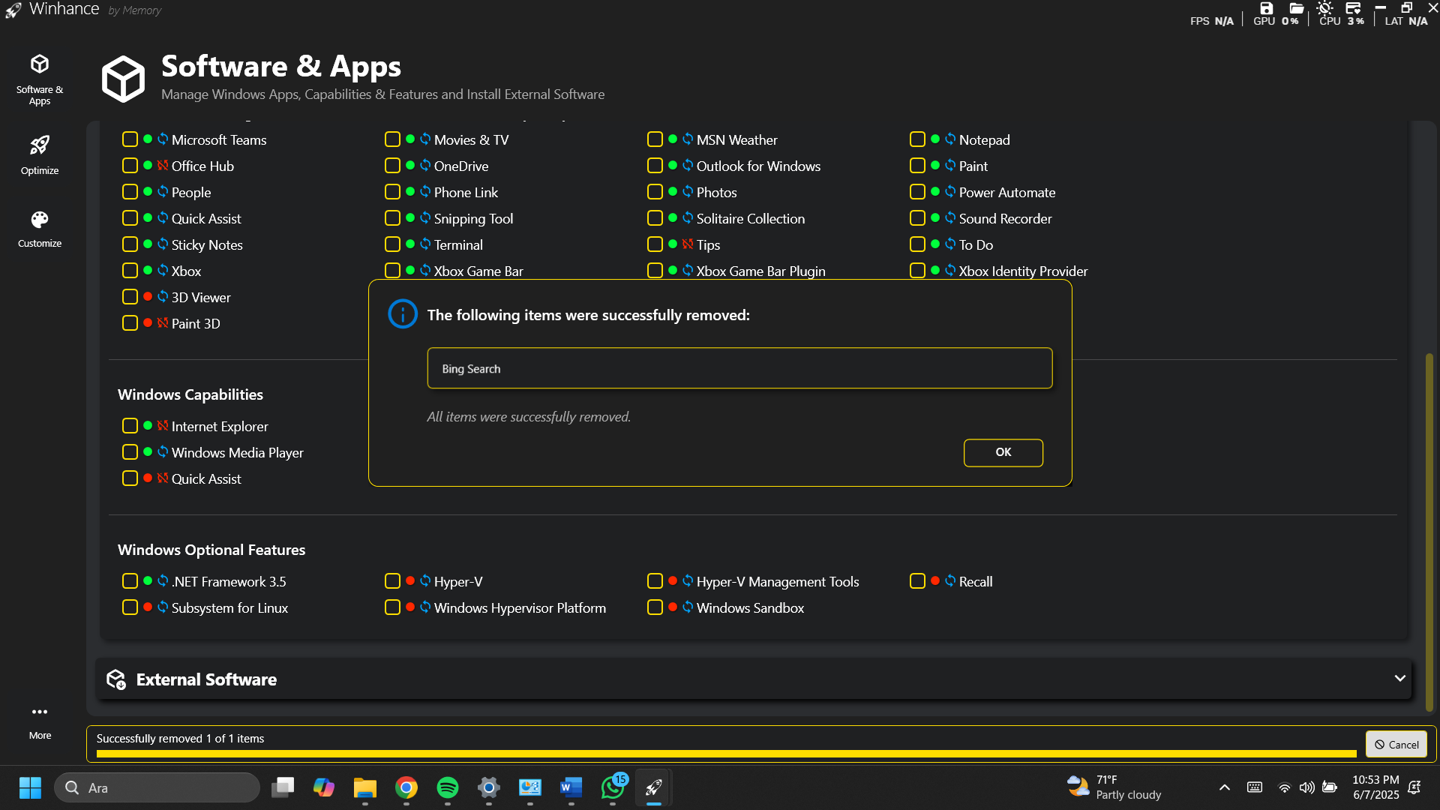Select the To Do checkbox
Viewport: 1440px width, 810px height.
917,244
